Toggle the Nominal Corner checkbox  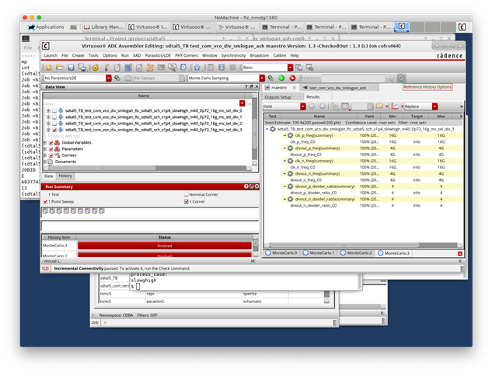186,194
